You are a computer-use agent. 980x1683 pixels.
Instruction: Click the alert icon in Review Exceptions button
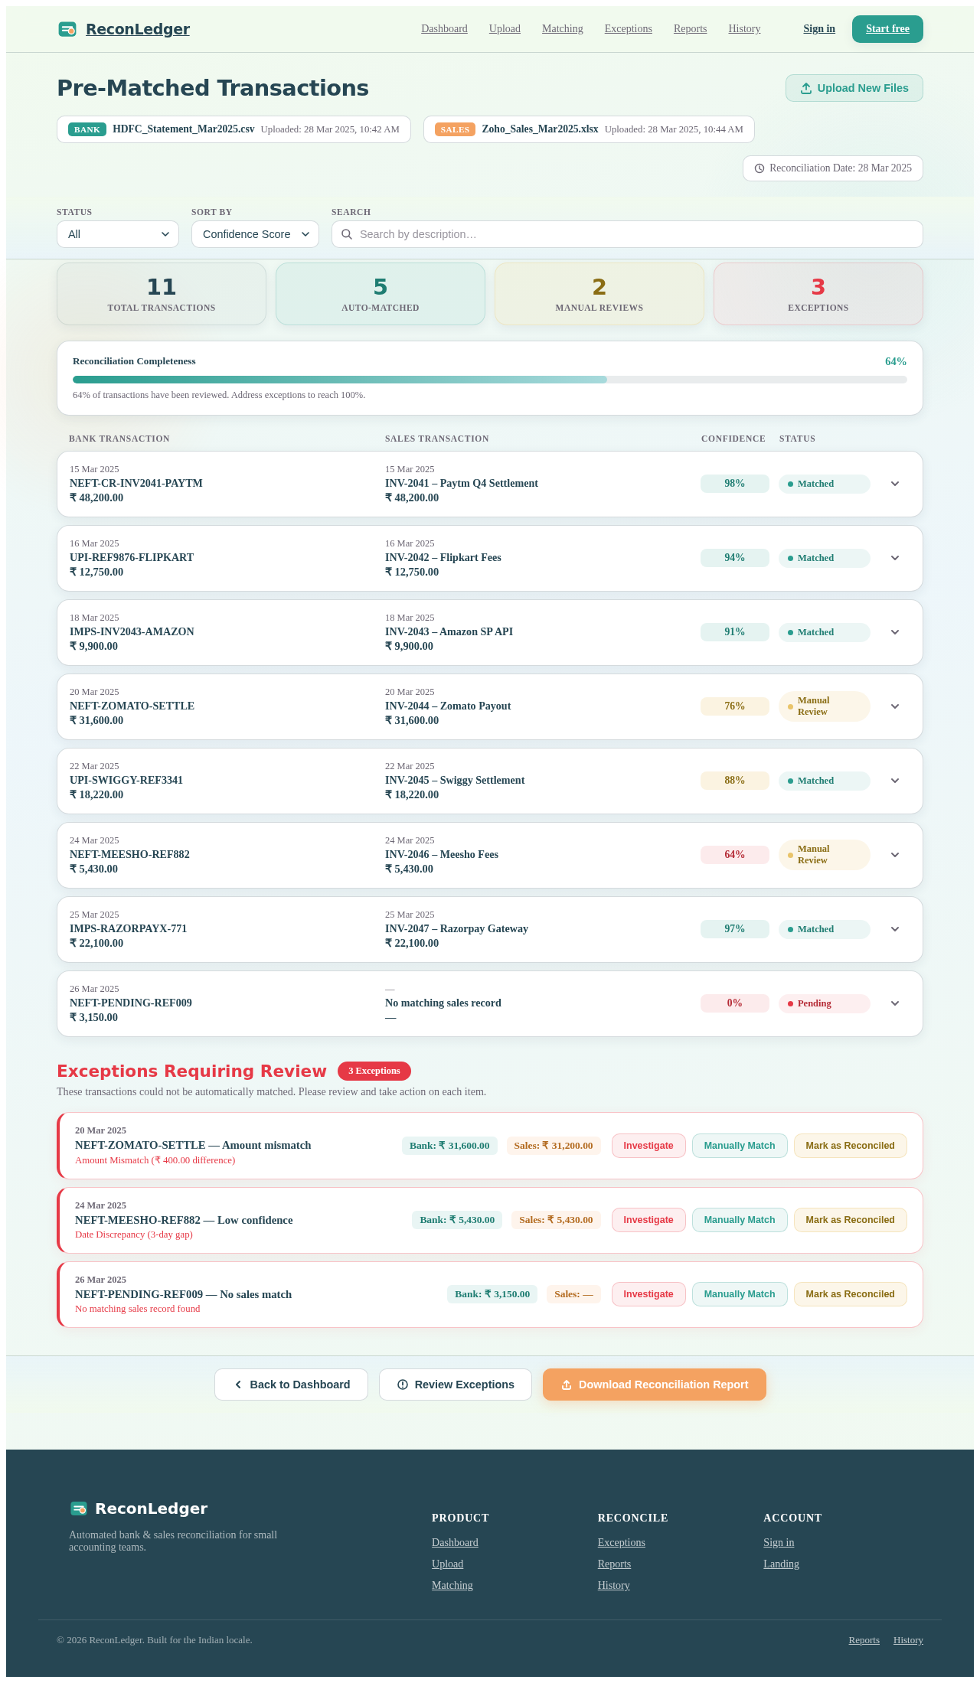(x=403, y=1385)
